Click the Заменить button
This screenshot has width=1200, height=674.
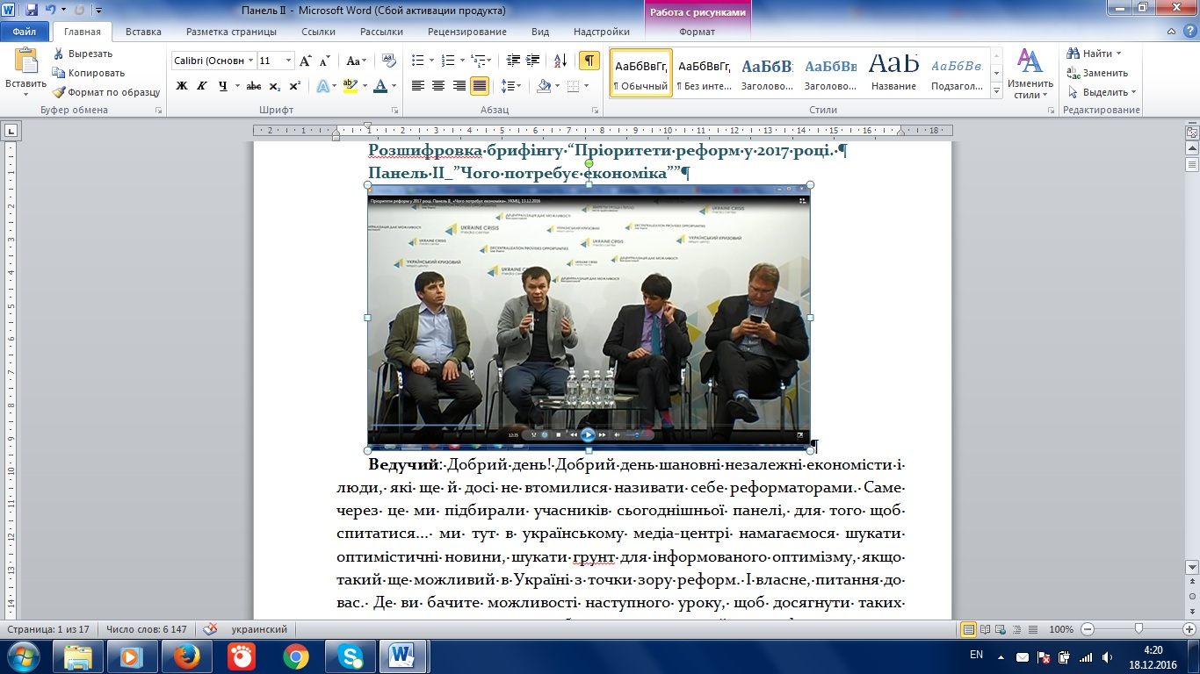click(1097, 73)
